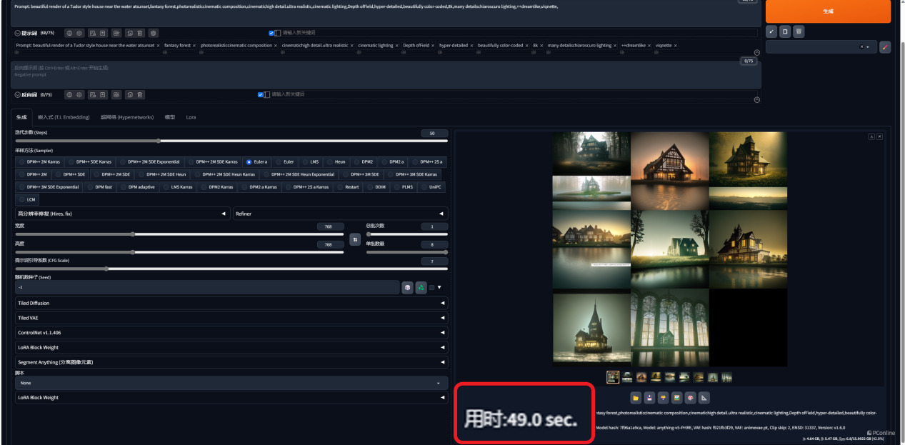
Task: Open the output folder icon below gallery
Action: point(636,398)
